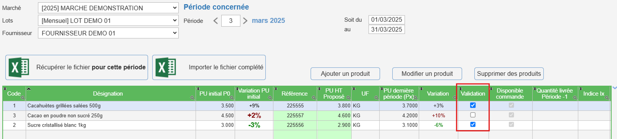Expand the Lots dropdown selector
The image size is (617, 139).
click(108, 20)
